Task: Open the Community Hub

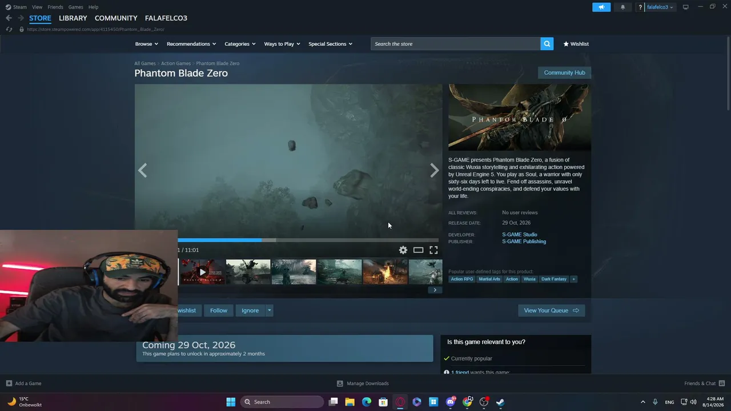Action: 564,72
